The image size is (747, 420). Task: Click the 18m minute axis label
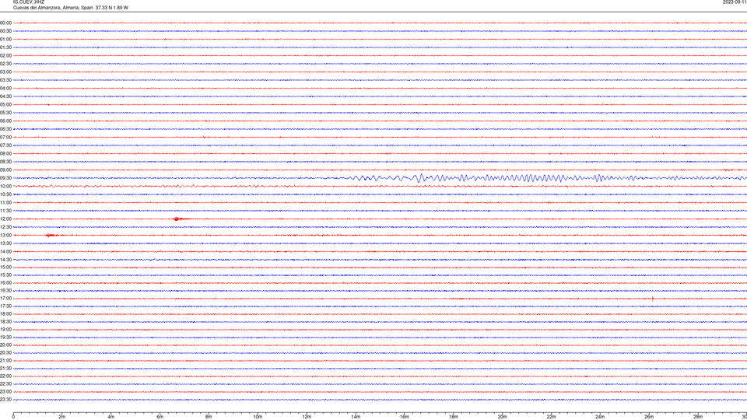[x=453, y=417]
